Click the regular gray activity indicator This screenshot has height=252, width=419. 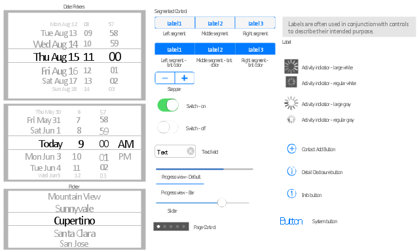[x=291, y=119]
